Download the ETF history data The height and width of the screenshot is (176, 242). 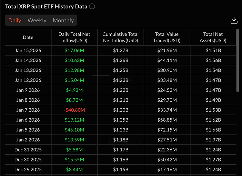234,20
